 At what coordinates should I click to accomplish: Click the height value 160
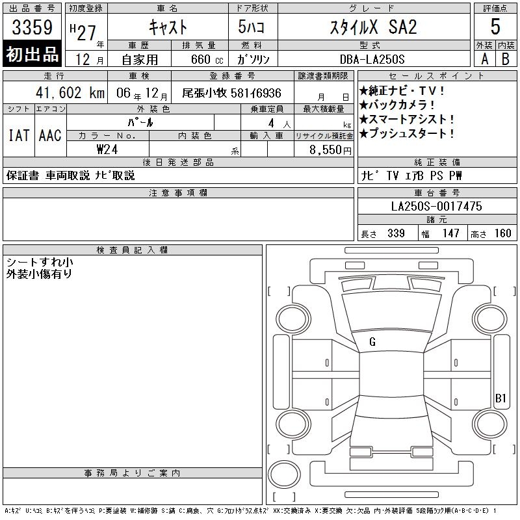tap(502, 233)
